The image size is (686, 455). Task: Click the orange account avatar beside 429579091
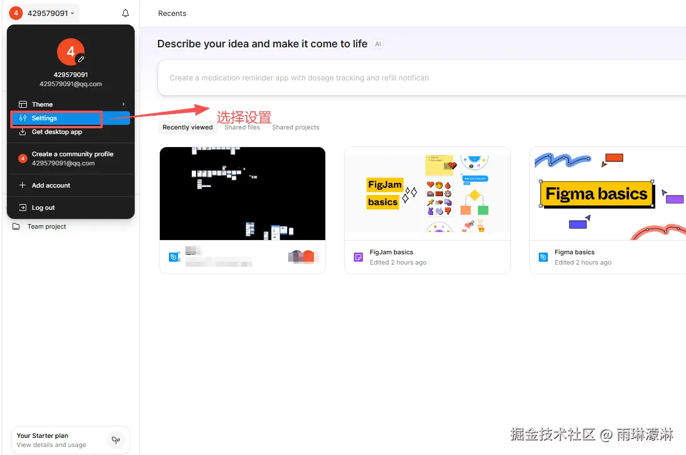click(16, 13)
